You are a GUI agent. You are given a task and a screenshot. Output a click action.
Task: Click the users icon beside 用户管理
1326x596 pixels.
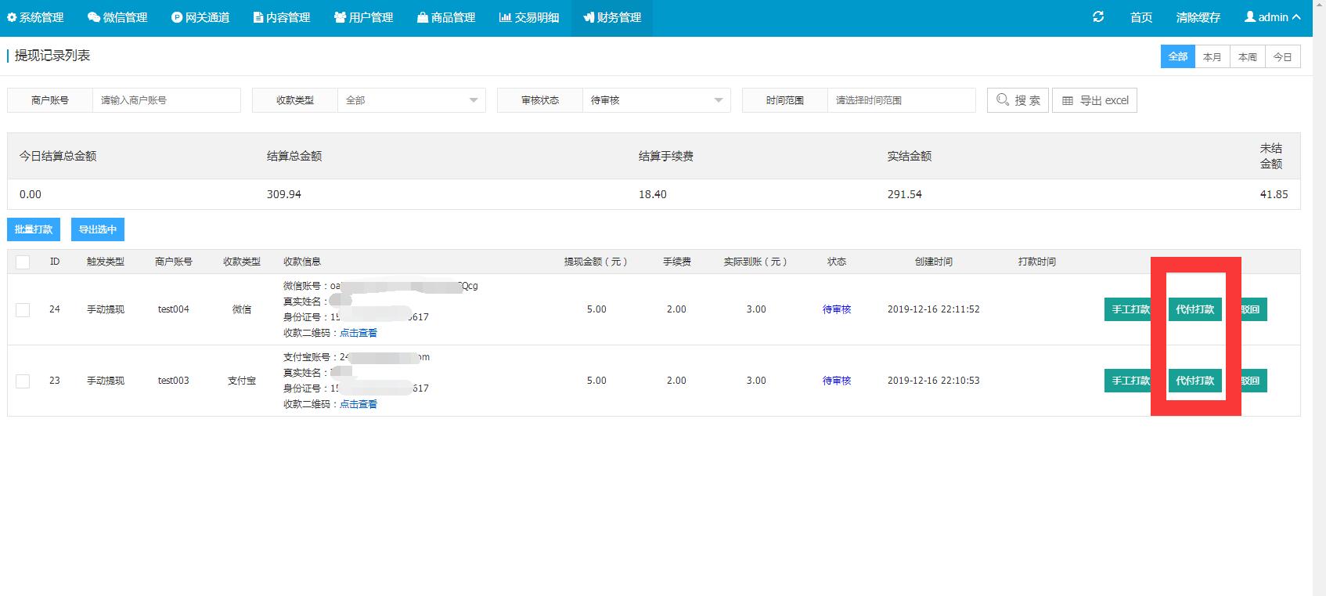tap(340, 17)
